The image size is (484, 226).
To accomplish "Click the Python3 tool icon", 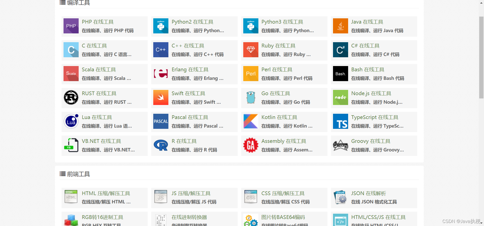I will pos(251,26).
